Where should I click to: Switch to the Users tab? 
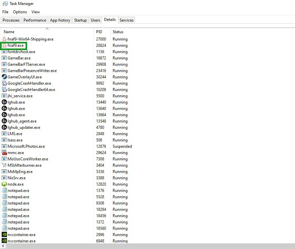[x=95, y=20]
